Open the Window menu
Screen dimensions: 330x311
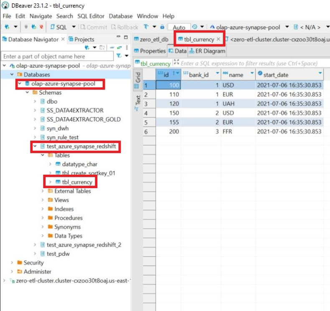147,16
